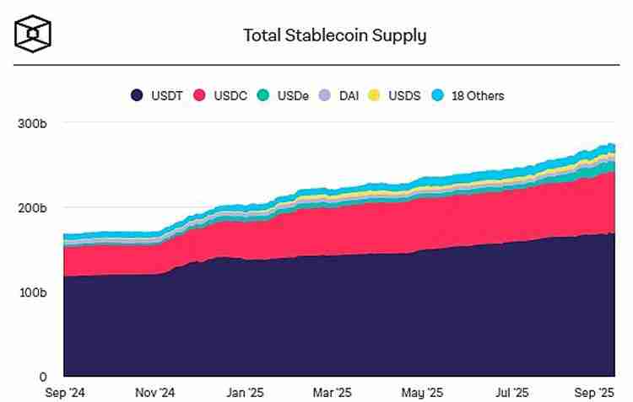Screen dimensions: 633x402
Task: Click the Total Stablecoin Supply title
Action: tap(335, 35)
